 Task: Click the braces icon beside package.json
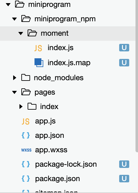click(26, 179)
